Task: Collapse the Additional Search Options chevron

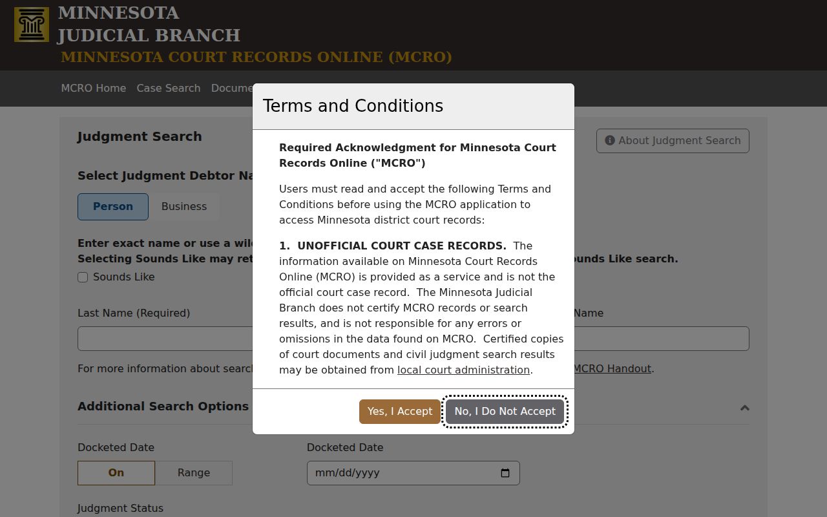Action: (x=744, y=408)
